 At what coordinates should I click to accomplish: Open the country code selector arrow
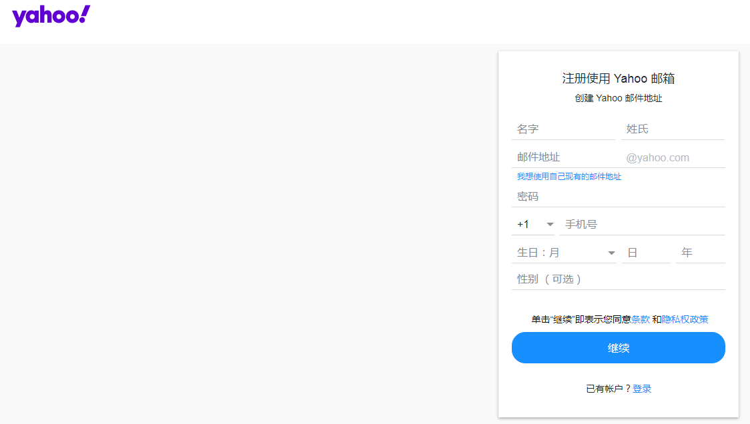(x=549, y=224)
